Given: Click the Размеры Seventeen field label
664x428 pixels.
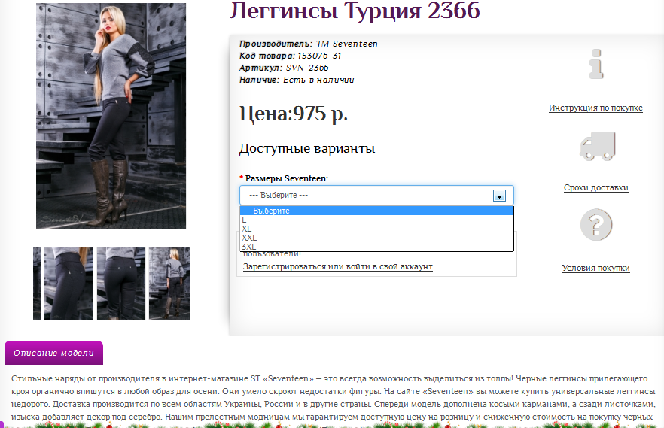Looking at the screenshot, I should [x=287, y=178].
